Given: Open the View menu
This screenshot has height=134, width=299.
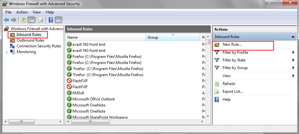Looking at the screenshot, I should coord(37,12).
